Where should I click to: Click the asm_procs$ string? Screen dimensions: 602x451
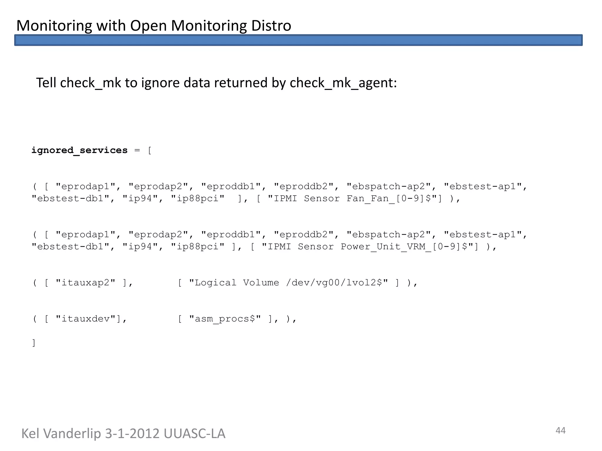[225, 319]
